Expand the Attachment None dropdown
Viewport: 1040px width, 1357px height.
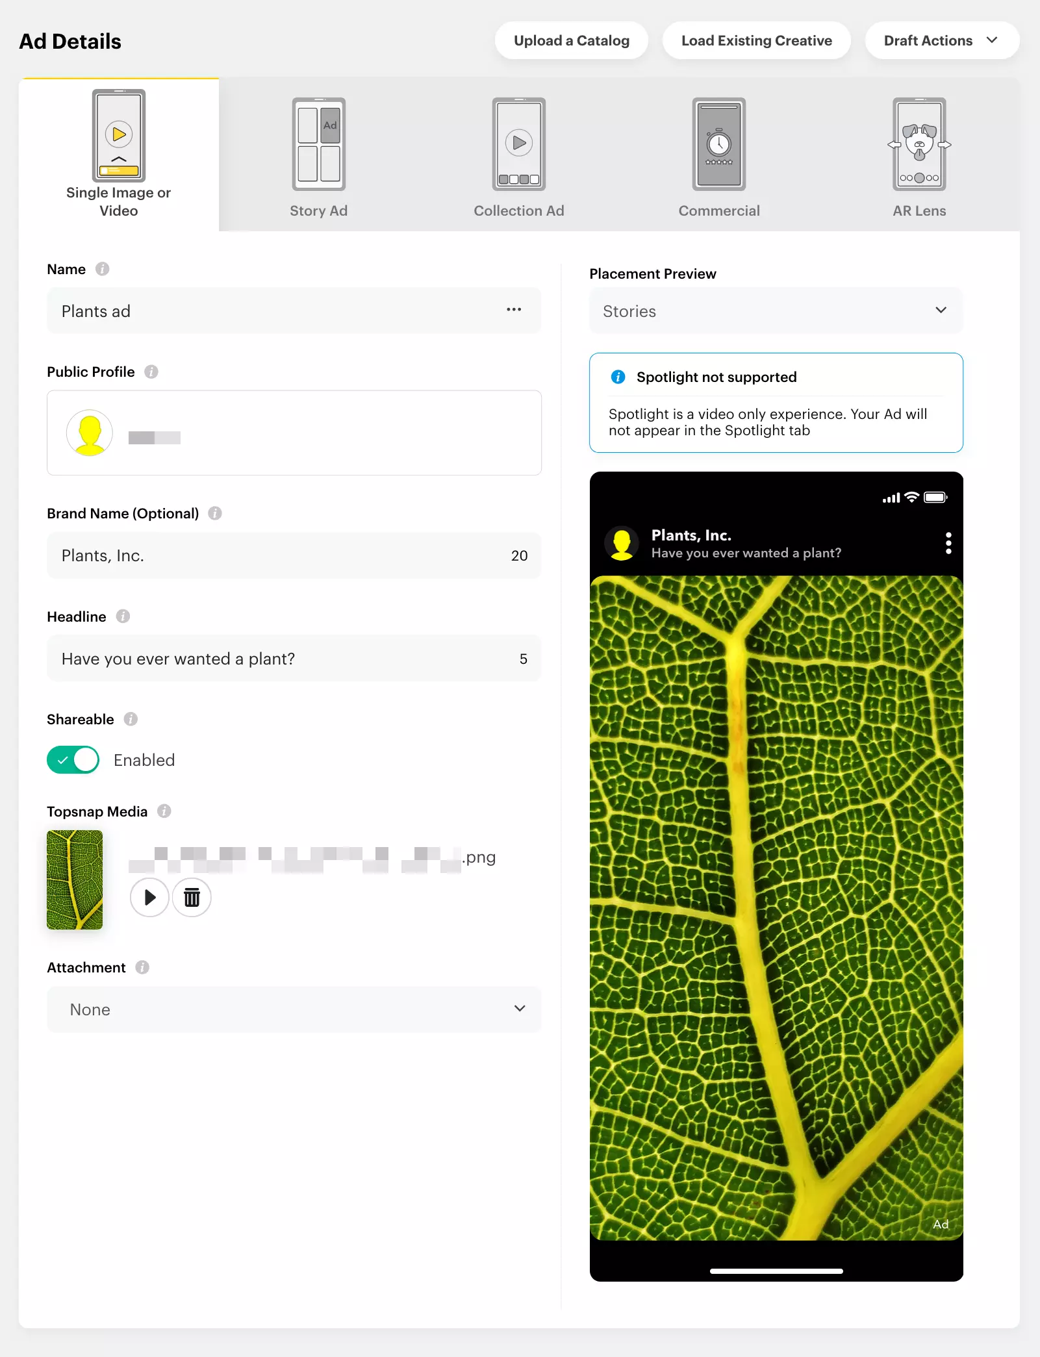(x=294, y=1009)
